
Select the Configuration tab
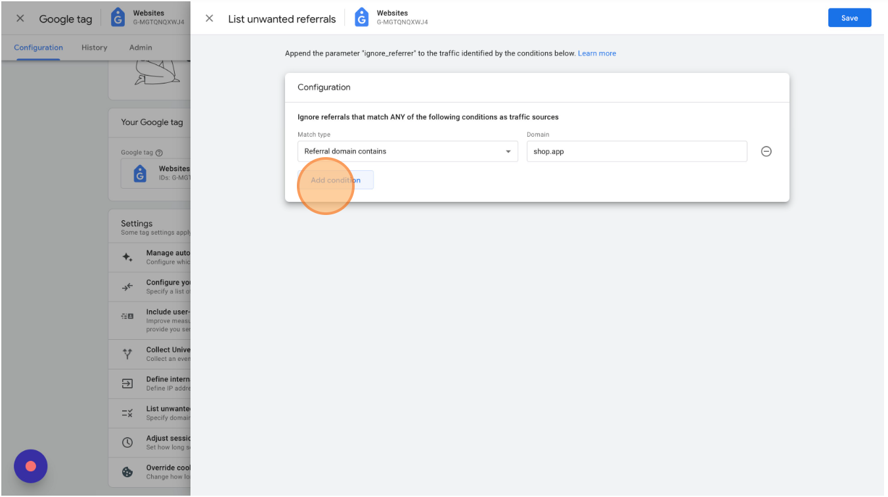(39, 47)
